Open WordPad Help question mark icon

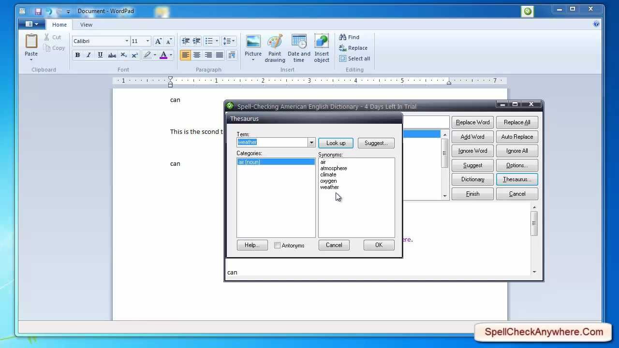tap(596, 24)
